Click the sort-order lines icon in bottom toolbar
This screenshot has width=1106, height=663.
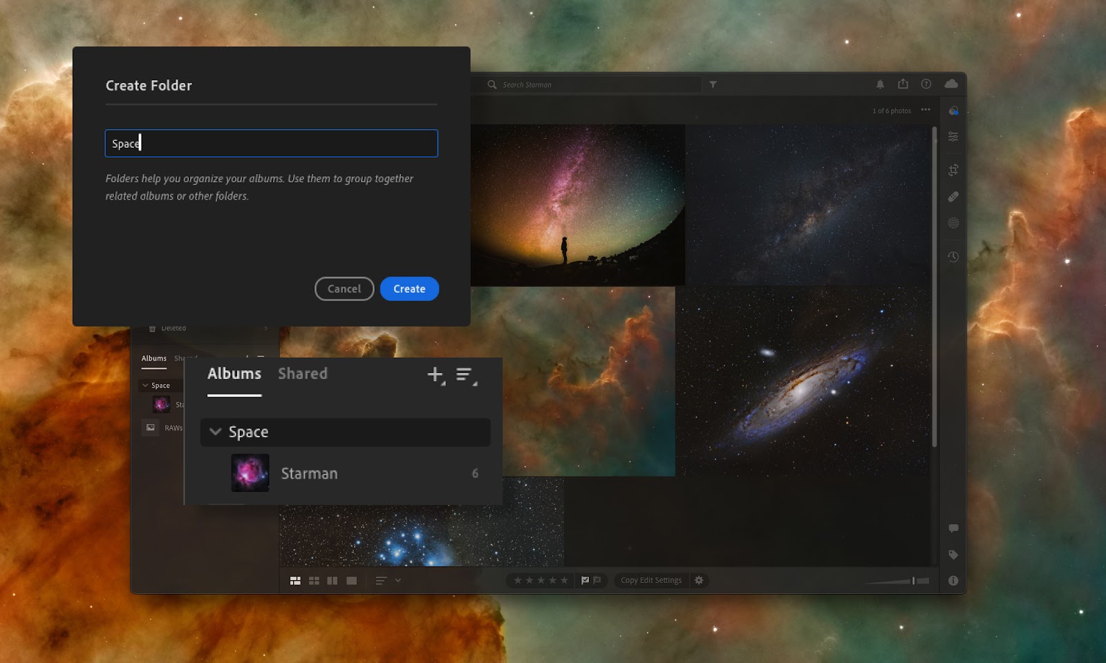pyautogui.click(x=381, y=581)
